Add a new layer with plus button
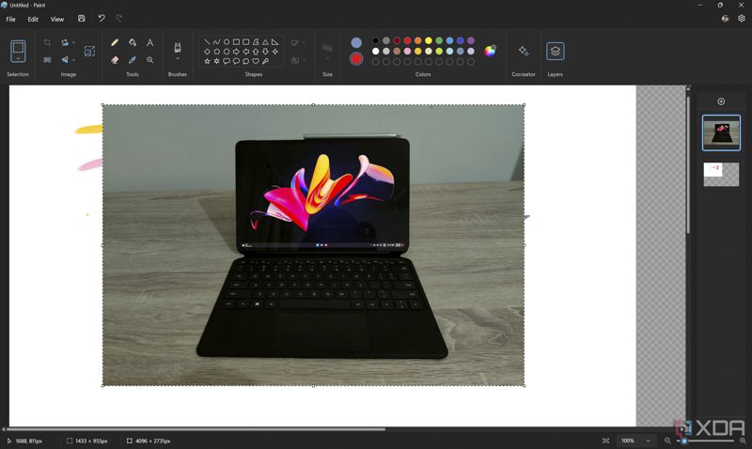 [721, 101]
